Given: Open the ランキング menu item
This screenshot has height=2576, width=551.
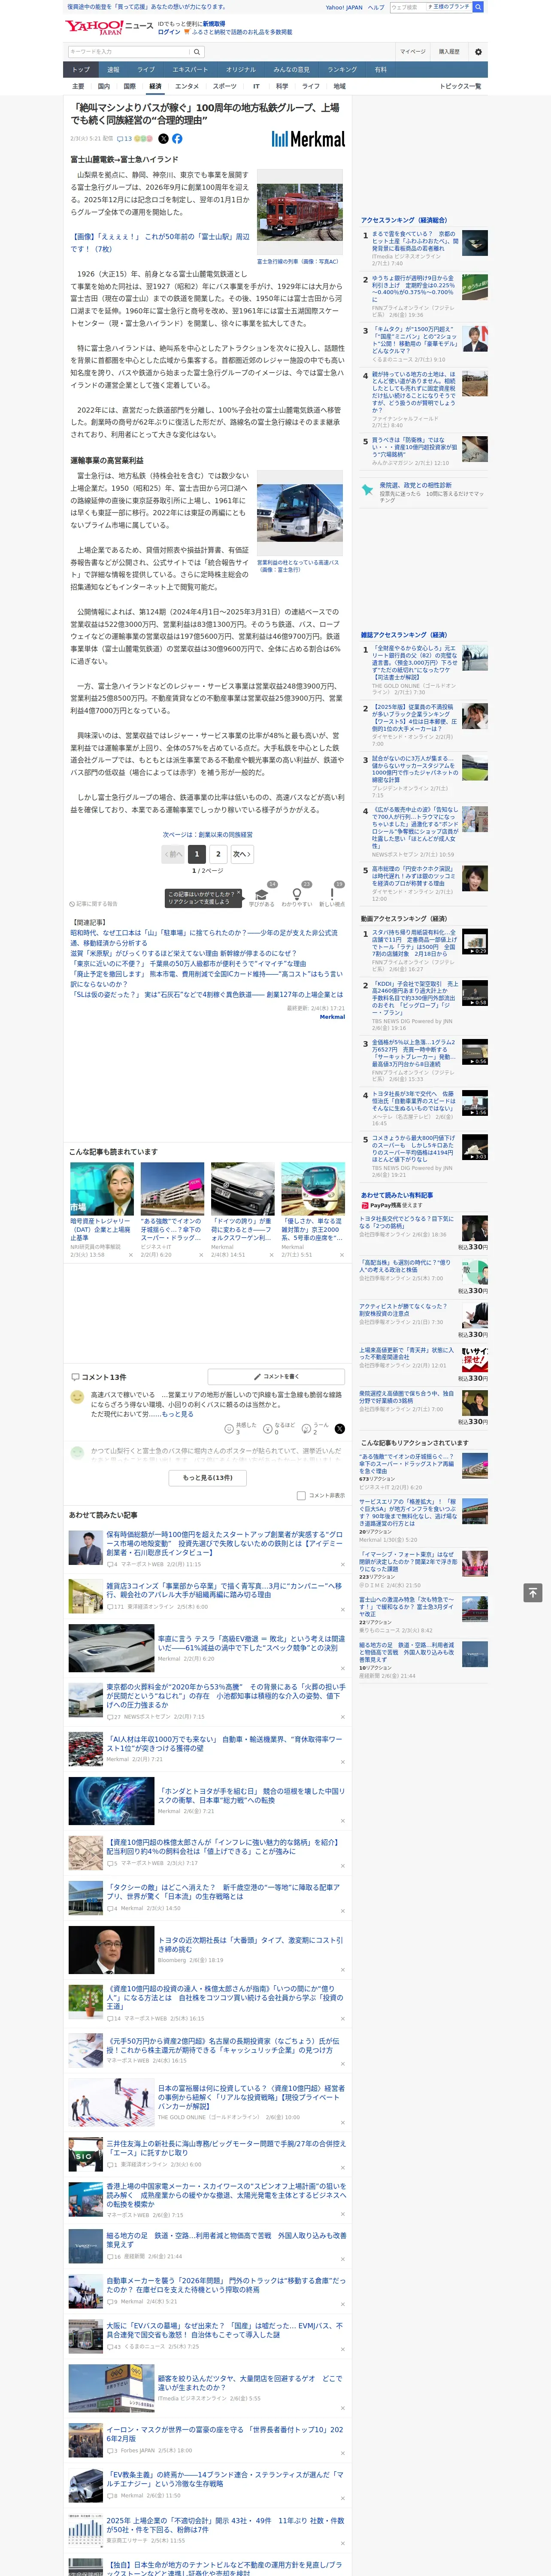Looking at the screenshot, I should (342, 70).
